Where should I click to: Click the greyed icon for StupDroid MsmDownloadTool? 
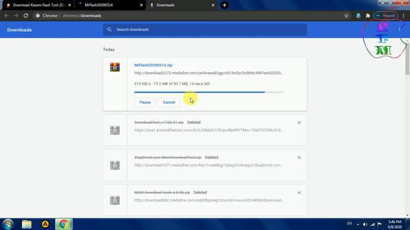coord(115,165)
